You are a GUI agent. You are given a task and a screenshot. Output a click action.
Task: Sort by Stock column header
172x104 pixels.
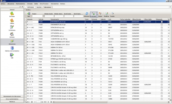point(88,19)
